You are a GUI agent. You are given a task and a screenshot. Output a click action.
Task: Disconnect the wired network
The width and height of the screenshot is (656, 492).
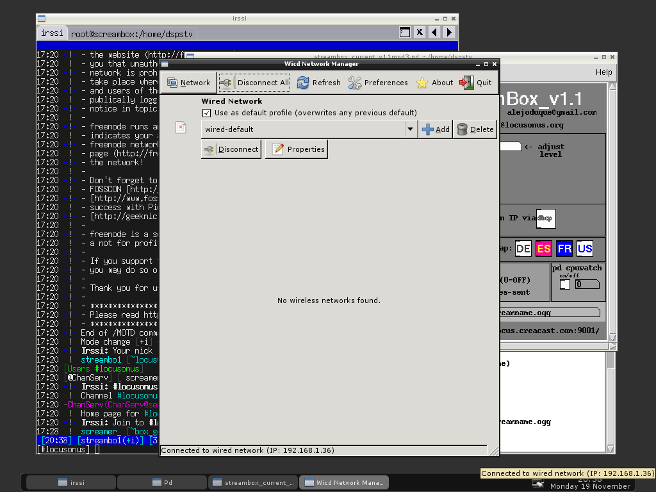click(231, 149)
